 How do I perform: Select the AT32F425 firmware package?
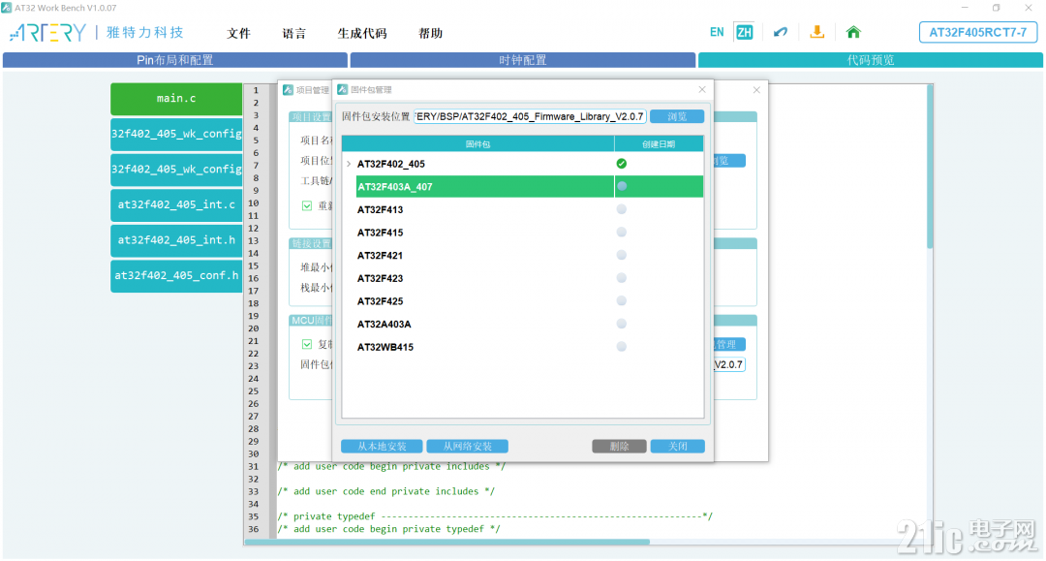pos(381,301)
